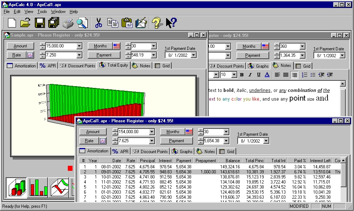
Task: Open the Window menu
Action: point(58,12)
